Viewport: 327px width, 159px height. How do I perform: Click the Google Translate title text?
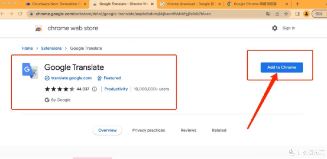pyautogui.click(x=74, y=67)
